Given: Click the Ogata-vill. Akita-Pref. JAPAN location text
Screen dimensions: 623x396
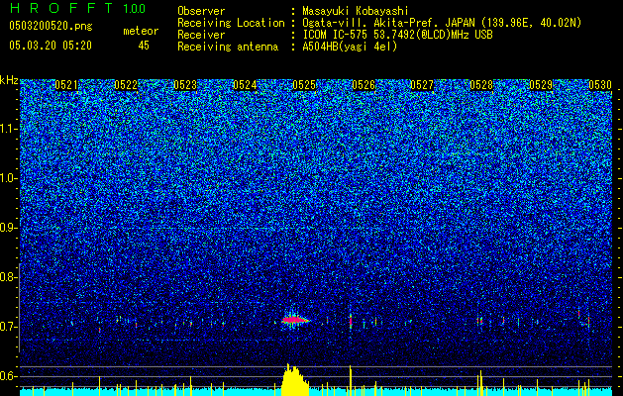Looking at the screenshot, I should [x=442, y=23].
